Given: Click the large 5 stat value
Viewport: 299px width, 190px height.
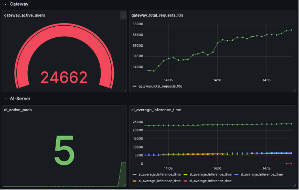Looking at the screenshot, I should [65, 150].
